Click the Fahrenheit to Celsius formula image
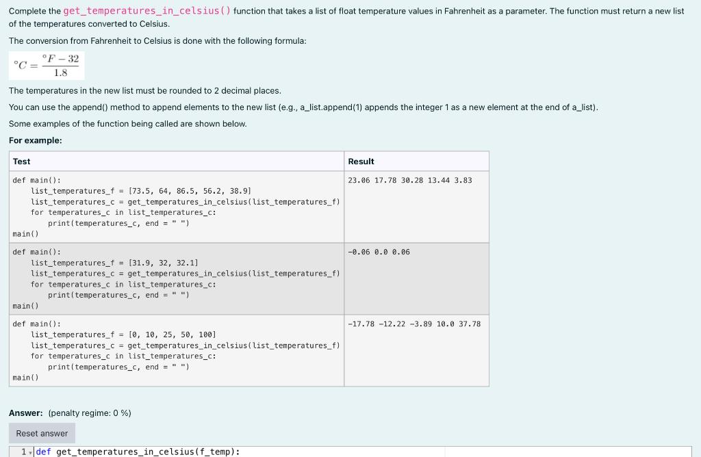701x457 pixels. (x=46, y=64)
